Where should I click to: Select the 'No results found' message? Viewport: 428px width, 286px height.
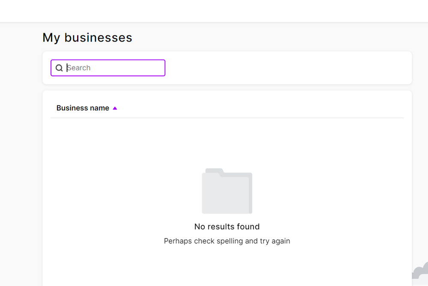coord(227,226)
